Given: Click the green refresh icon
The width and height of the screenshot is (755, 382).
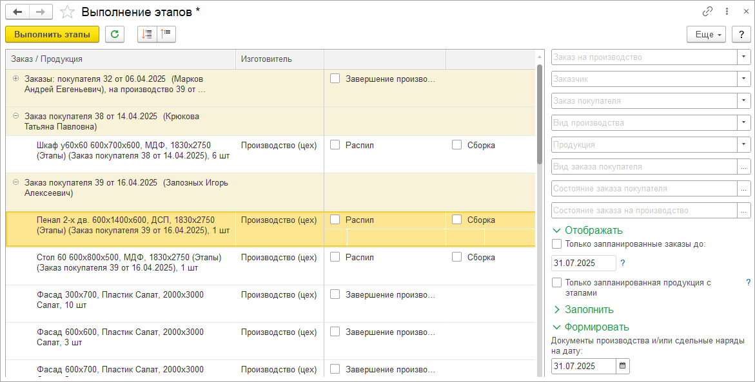Looking at the screenshot, I should pyautogui.click(x=114, y=34).
